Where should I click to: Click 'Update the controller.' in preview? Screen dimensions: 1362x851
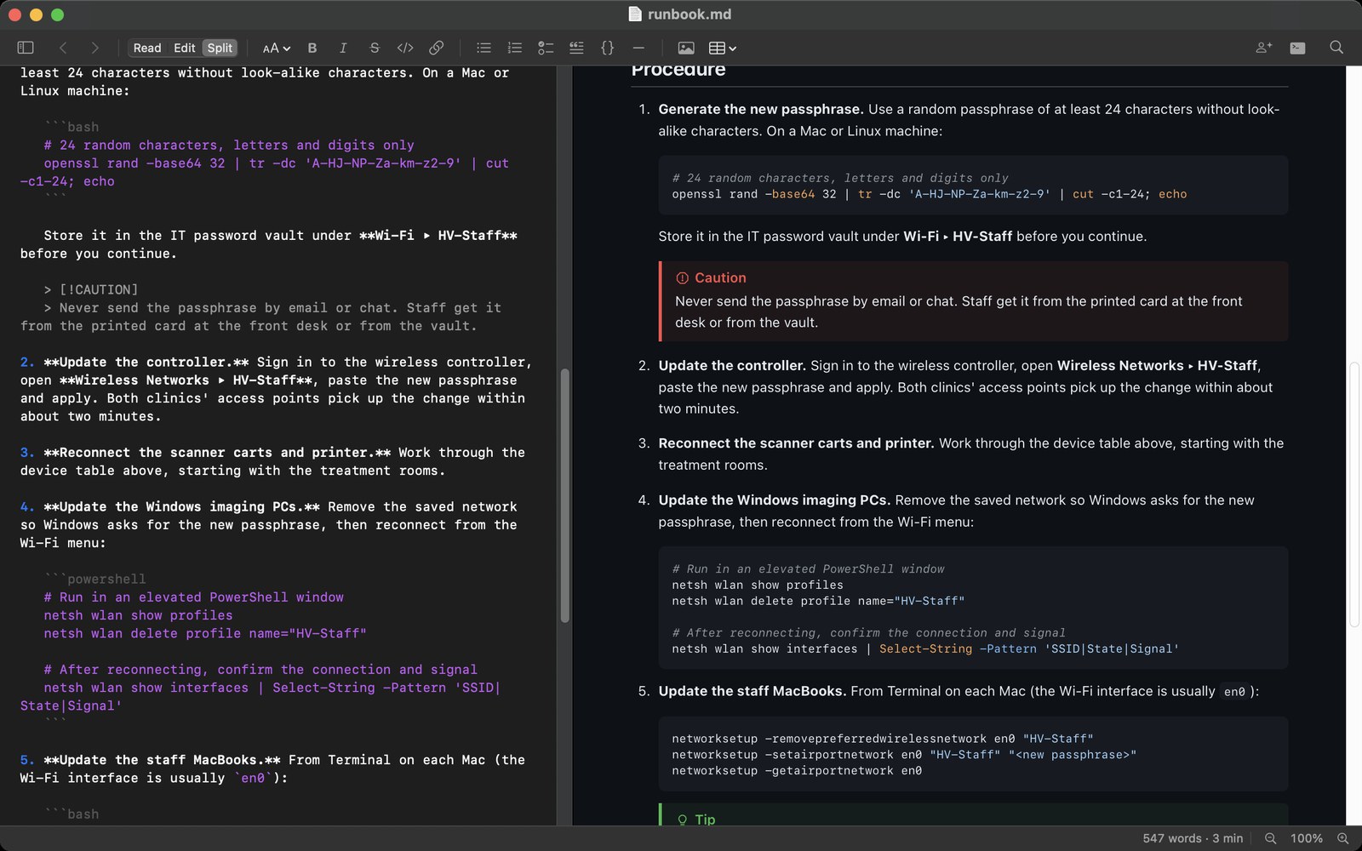732,365
